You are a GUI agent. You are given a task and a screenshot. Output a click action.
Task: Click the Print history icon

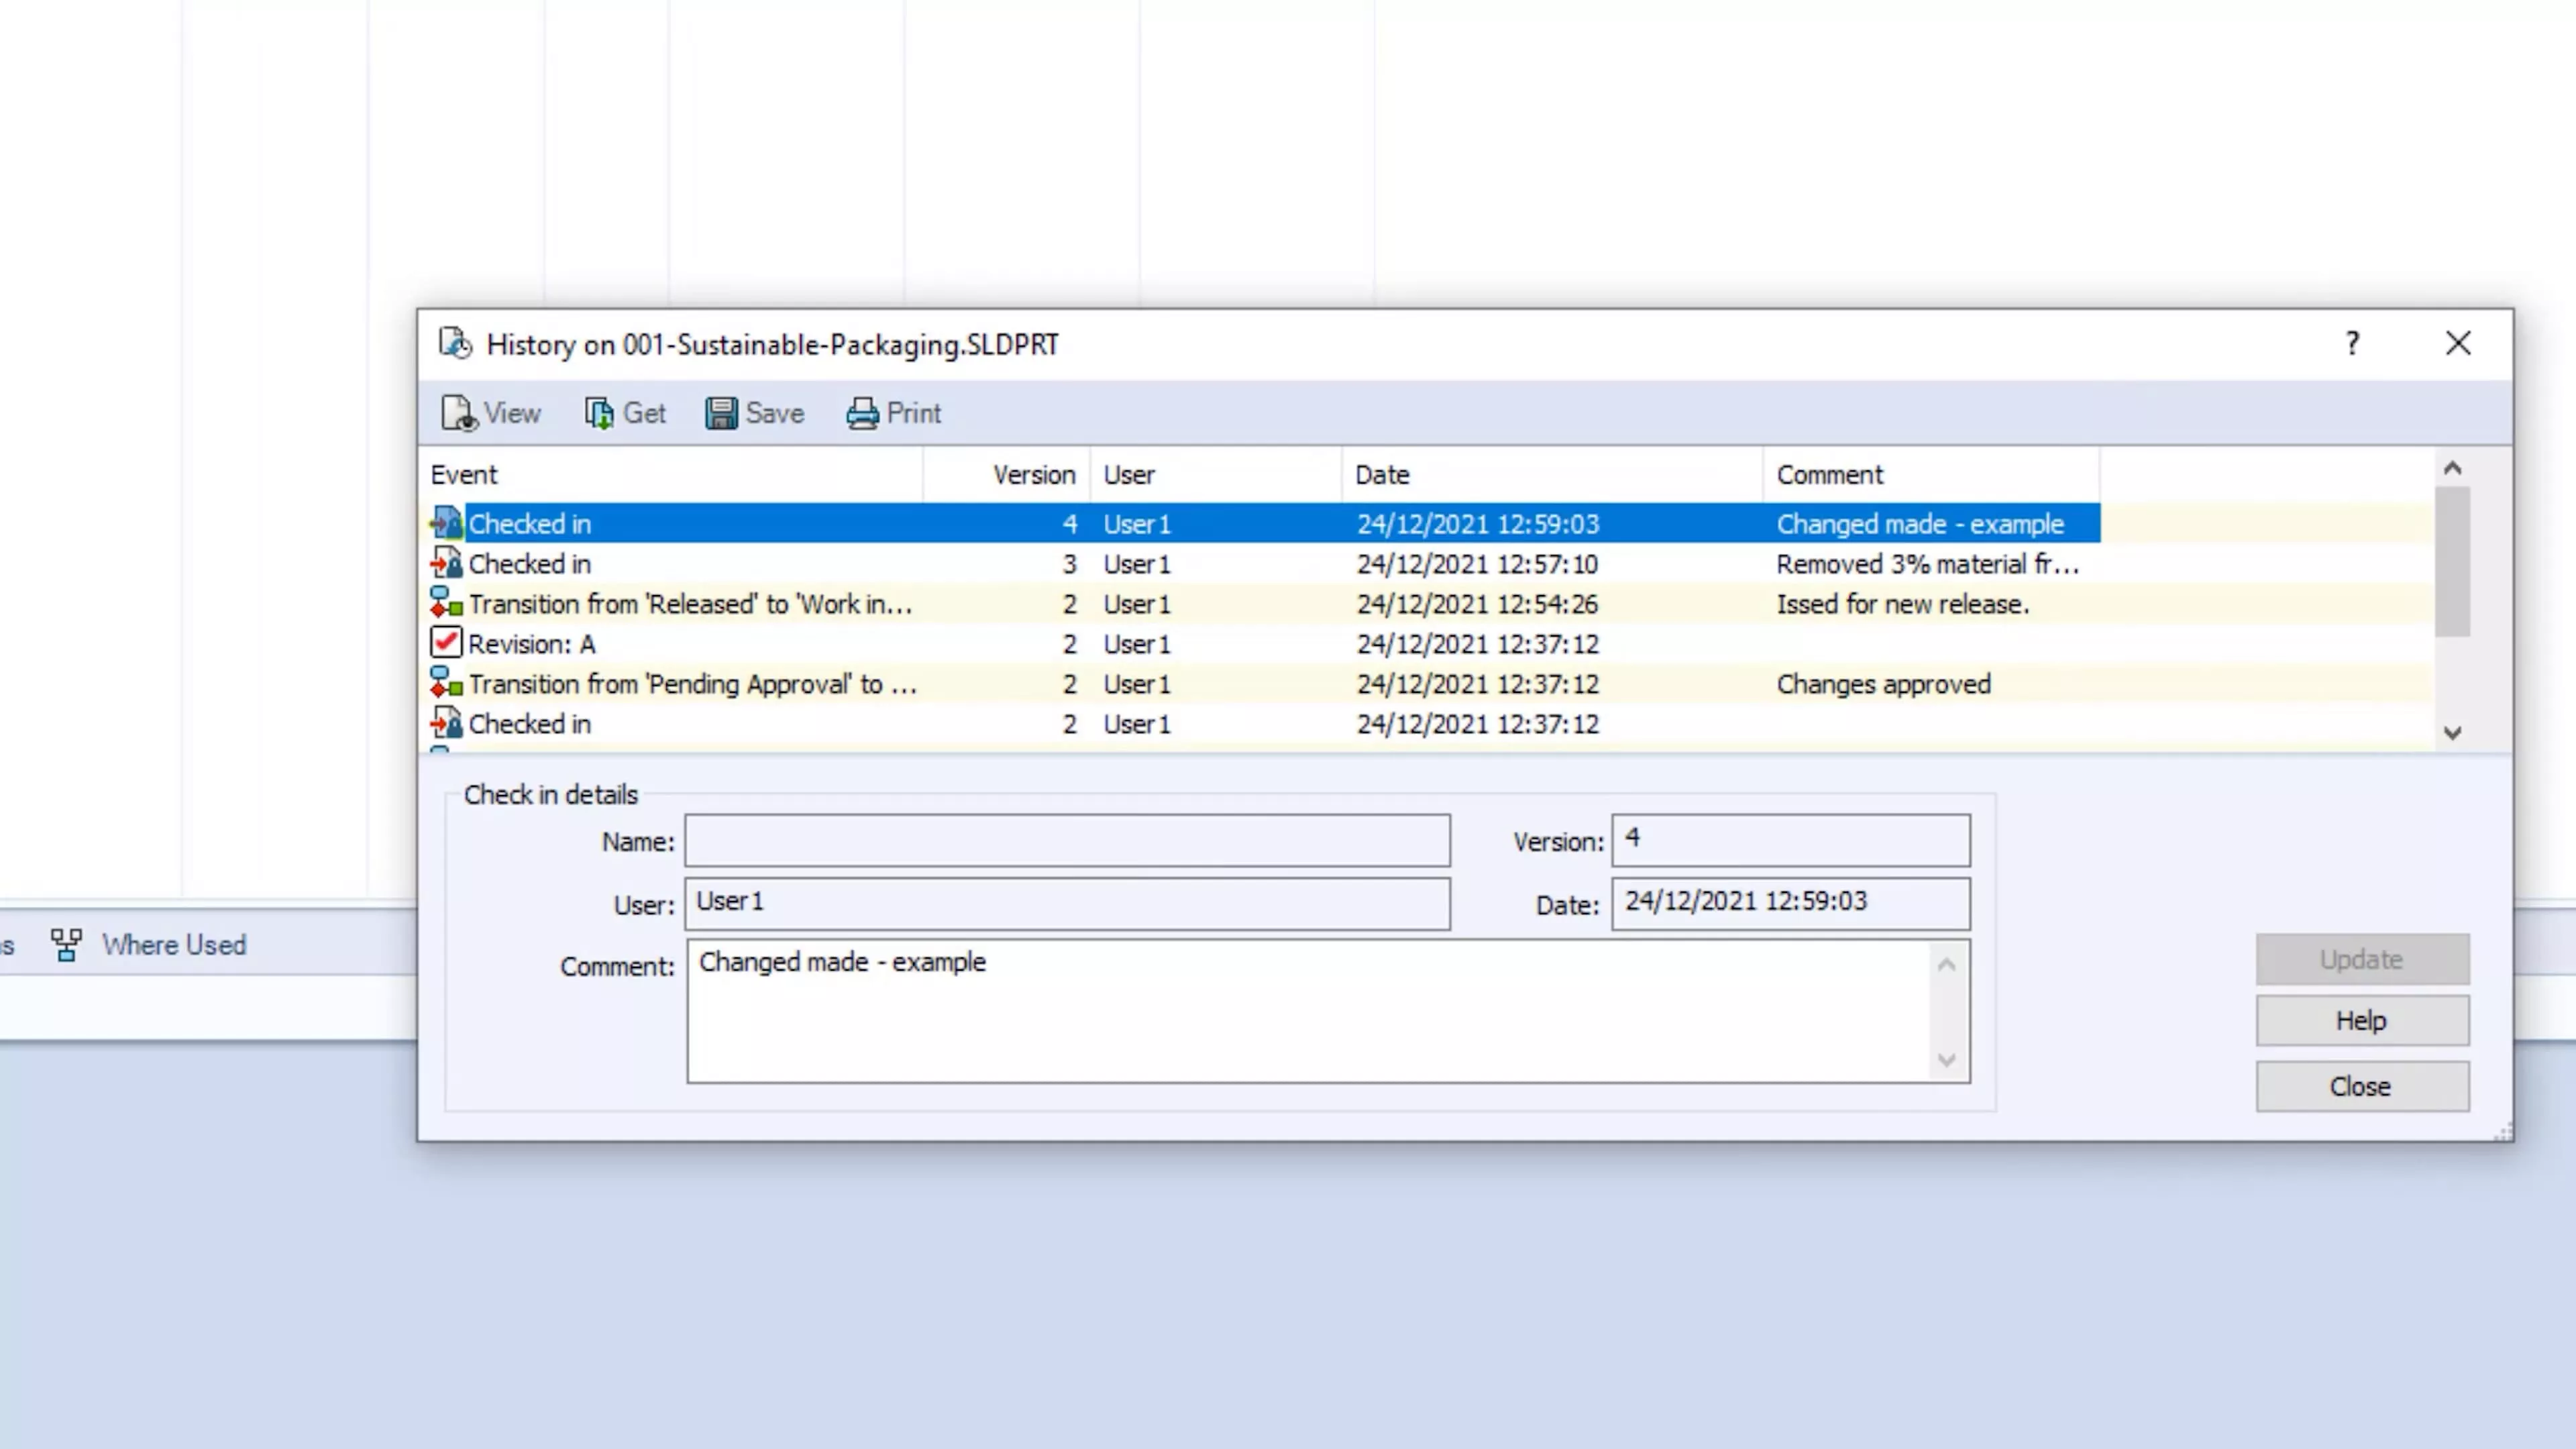click(x=862, y=413)
